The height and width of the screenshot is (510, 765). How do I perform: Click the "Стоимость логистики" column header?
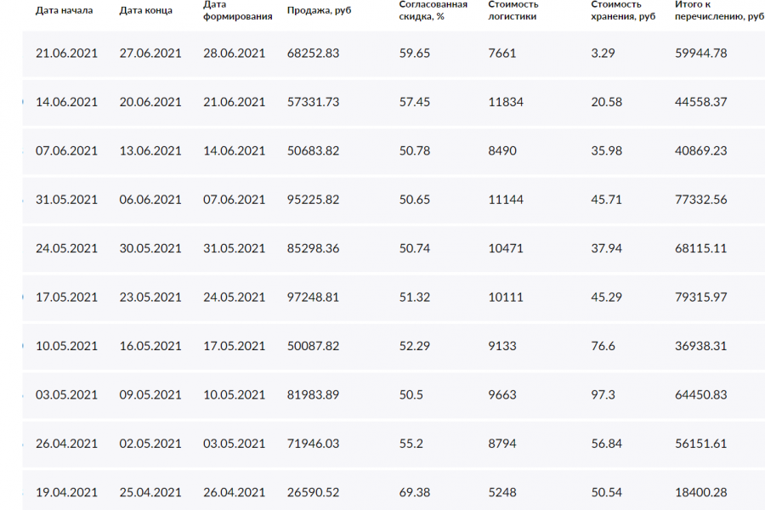click(513, 10)
